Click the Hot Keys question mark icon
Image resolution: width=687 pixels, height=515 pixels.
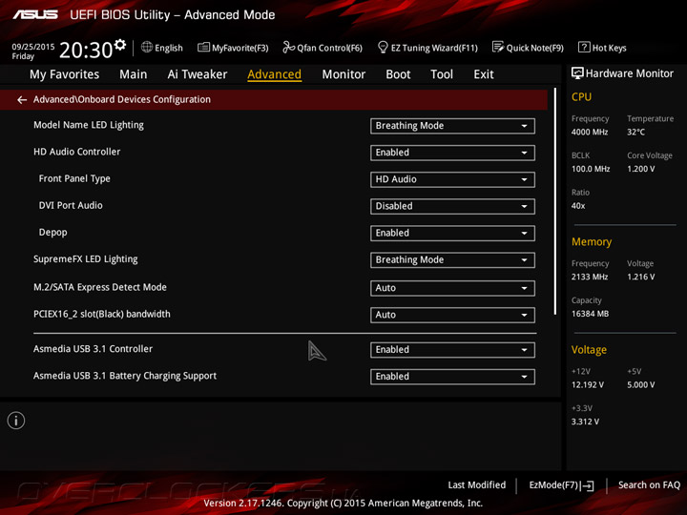584,47
